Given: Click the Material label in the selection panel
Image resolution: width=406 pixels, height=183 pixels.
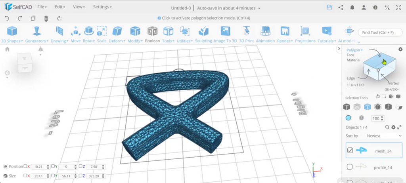Looking at the screenshot, I should click(353, 60).
